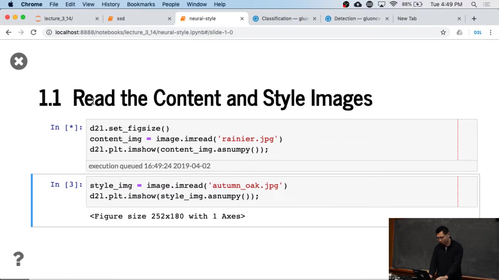Open the Bookmarks menu
The height and width of the screenshot is (280, 499).
point(141,4)
